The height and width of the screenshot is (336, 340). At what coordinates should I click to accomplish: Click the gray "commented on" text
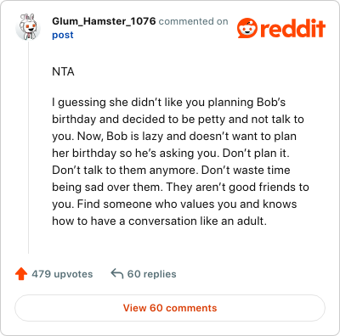[x=193, y=21]
